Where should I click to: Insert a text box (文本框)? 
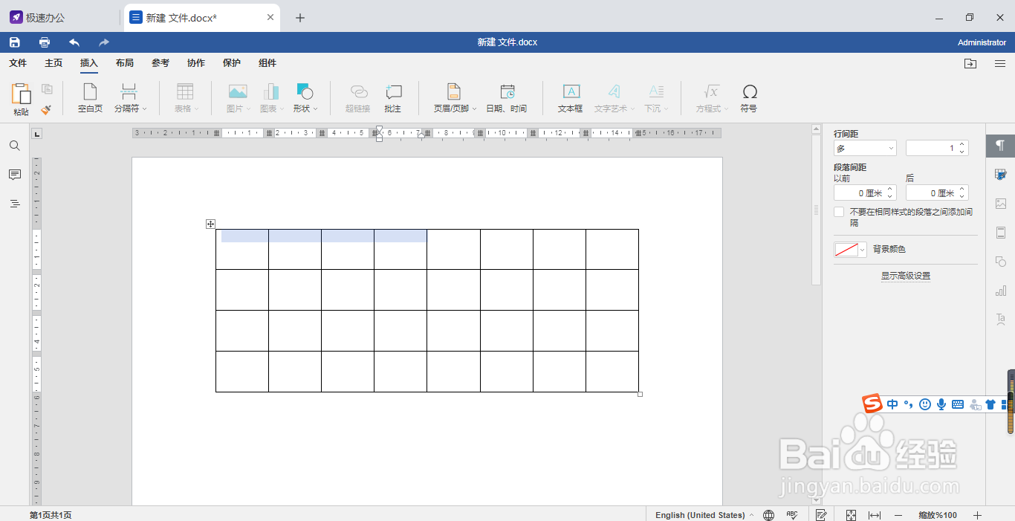pos(571,98)
